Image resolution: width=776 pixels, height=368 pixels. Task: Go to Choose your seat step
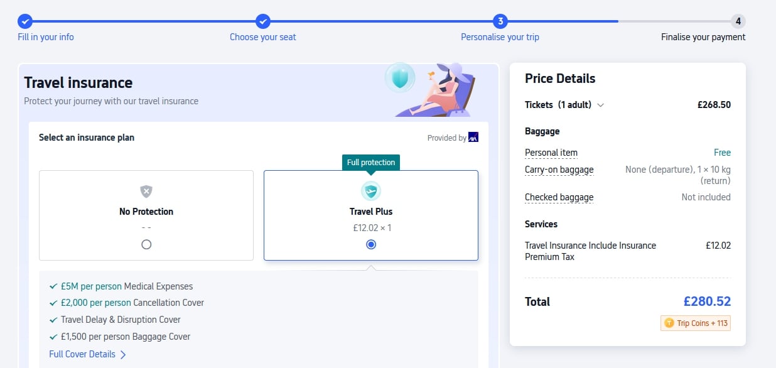[262, 37]
